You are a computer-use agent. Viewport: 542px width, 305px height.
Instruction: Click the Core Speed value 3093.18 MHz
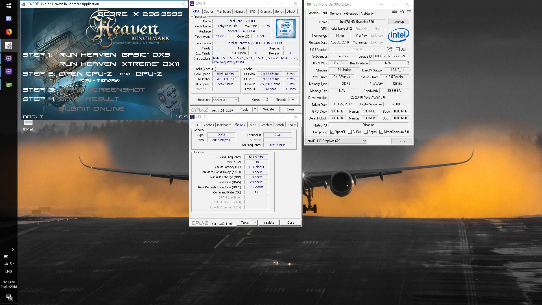226,74
